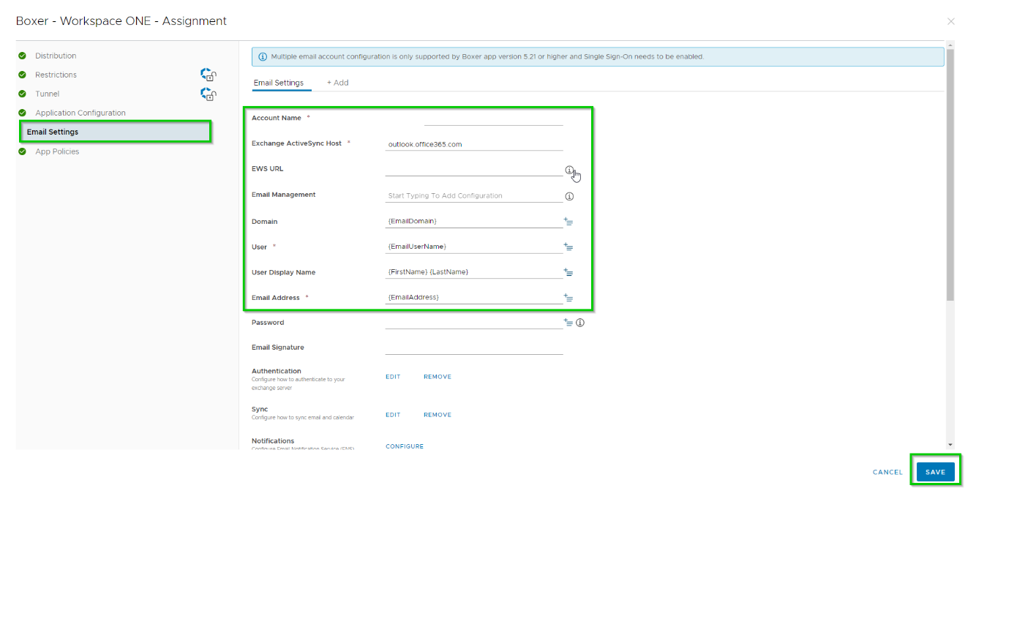
Task: Click CONFIGURE under Notifications
Action: point(405,446)
